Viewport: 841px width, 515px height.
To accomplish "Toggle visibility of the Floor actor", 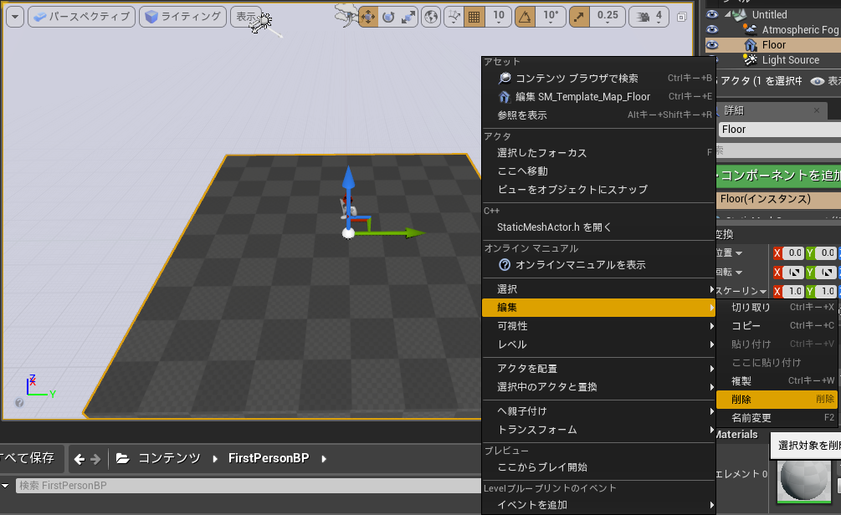I will pos(710,44).
